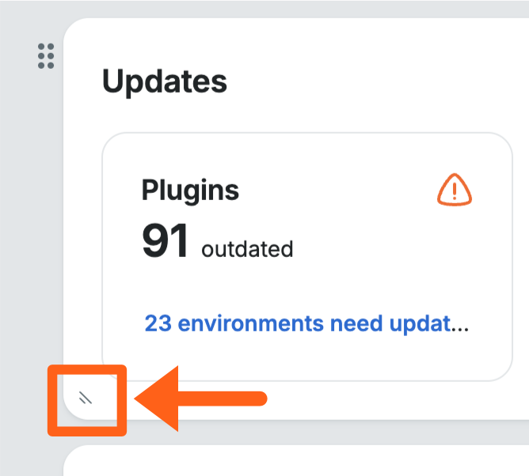Click the resize handle at the widget corner
This screenshot has width=529, height=476.
[86, 399]
